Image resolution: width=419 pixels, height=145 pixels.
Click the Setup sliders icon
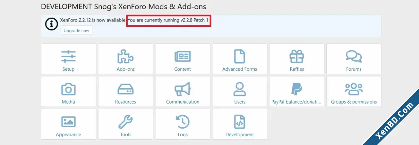tap(68, 56)
